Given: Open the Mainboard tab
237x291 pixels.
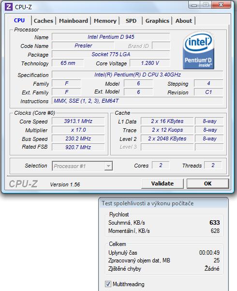Looking at the screenshot, I should pyautogui.click(x=74, y=21).
